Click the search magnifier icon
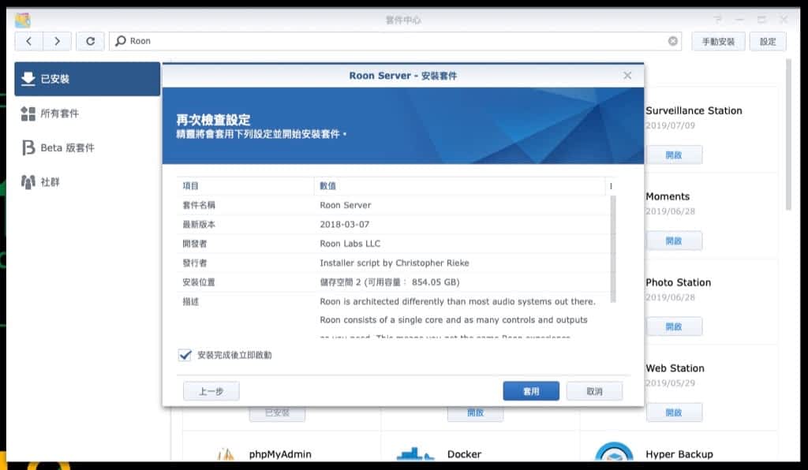808x470 pixels. [x=121, y=41]
